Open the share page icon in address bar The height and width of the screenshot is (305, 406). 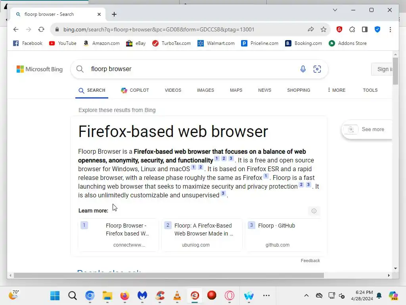click(311, 29)
